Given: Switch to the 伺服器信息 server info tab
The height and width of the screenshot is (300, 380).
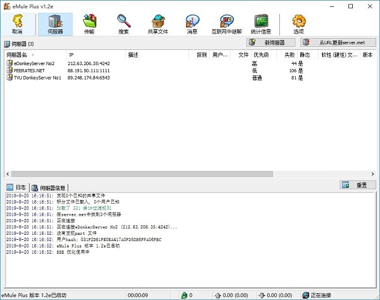Looking at the screenshot, I should 49,187.
